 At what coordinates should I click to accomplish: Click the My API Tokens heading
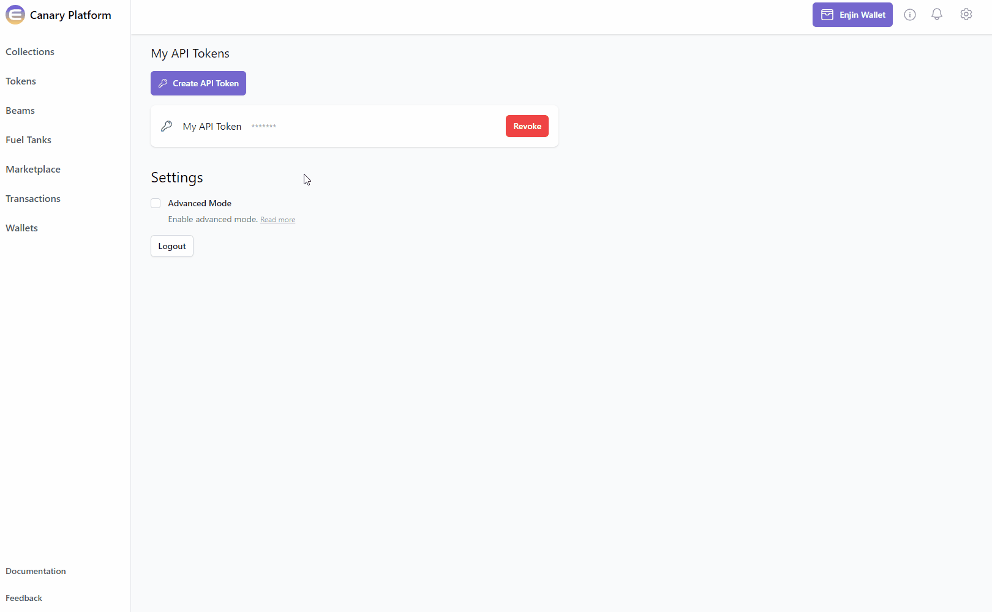(x=190, y=53)
